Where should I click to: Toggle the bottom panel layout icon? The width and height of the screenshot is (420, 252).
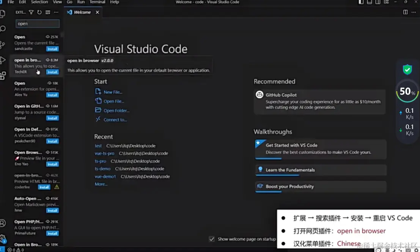[x=370, y=2]
